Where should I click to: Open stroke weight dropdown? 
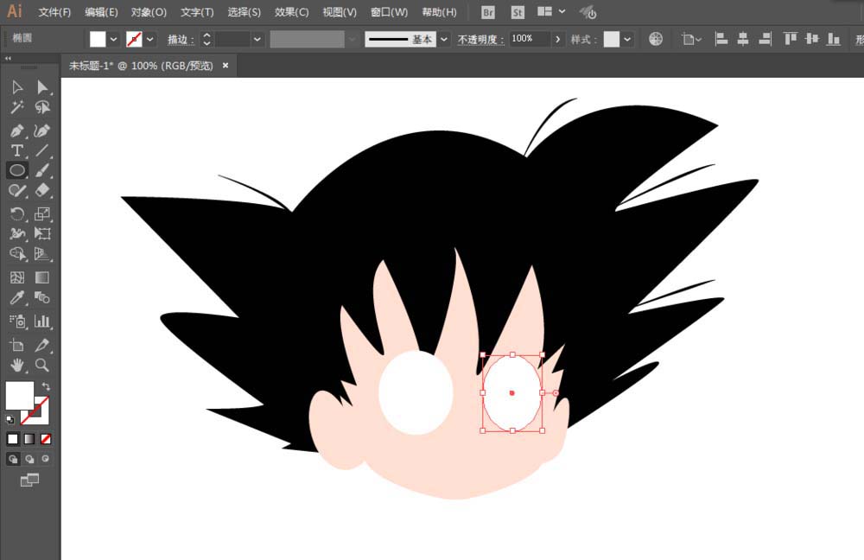pos(257,39)
